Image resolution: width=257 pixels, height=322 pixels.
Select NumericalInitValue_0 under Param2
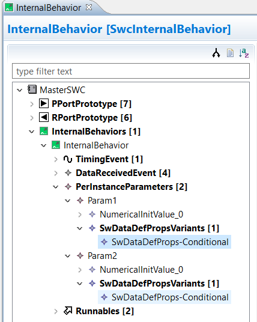pos(141,270)
